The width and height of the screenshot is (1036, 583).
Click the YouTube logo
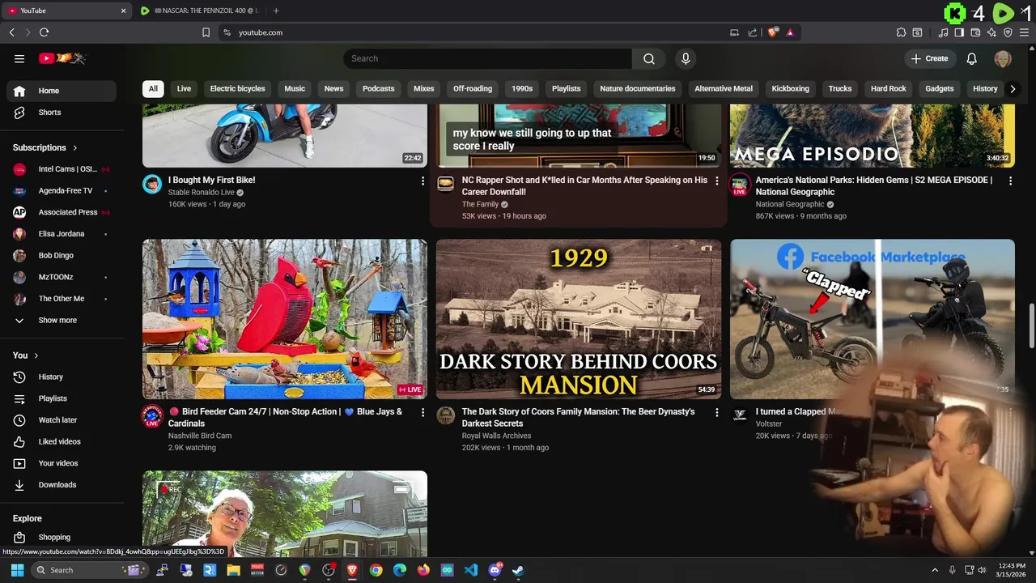pos(62,58)
